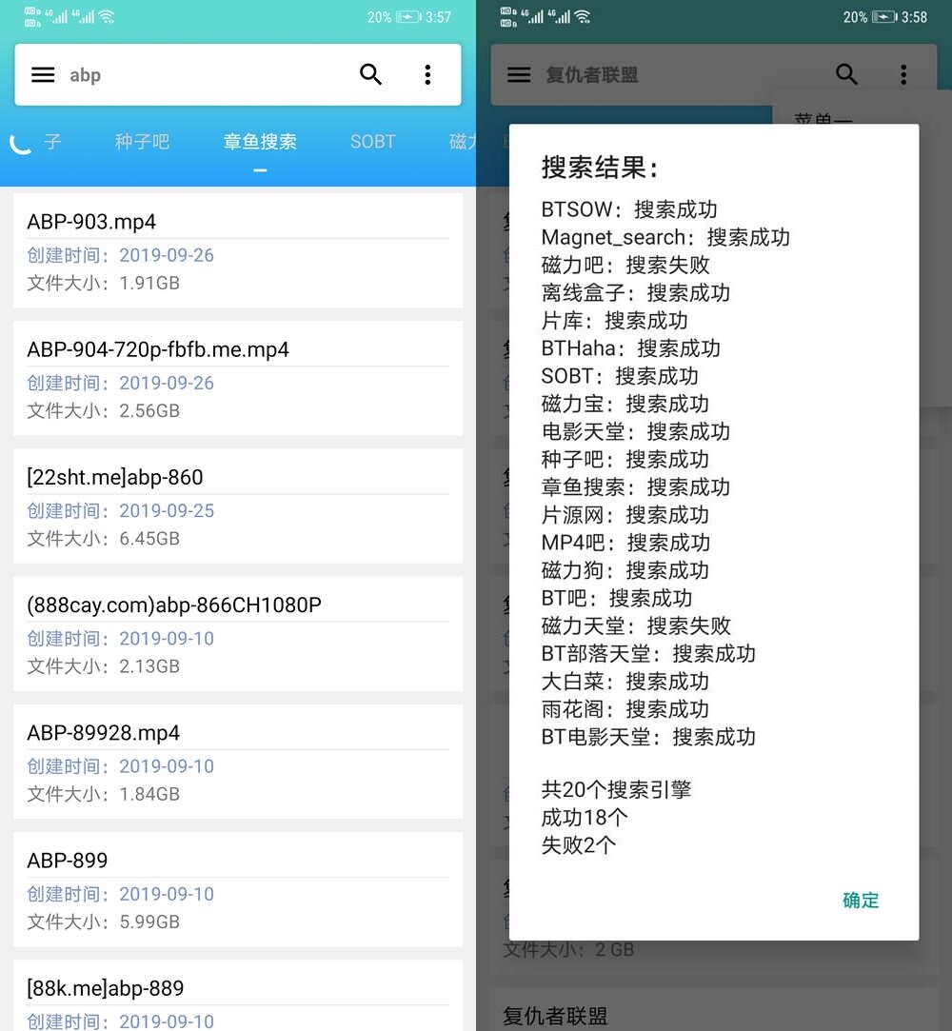Click BT吧：搜索成功 line
This screenshot has width=952, height=1031.
point(617,598)
